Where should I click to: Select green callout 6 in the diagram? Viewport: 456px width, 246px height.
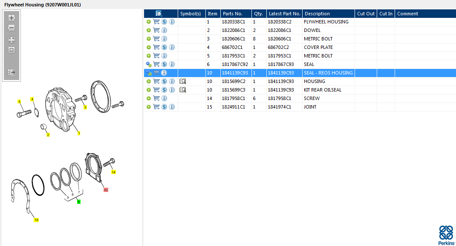[x=78, y=202]
